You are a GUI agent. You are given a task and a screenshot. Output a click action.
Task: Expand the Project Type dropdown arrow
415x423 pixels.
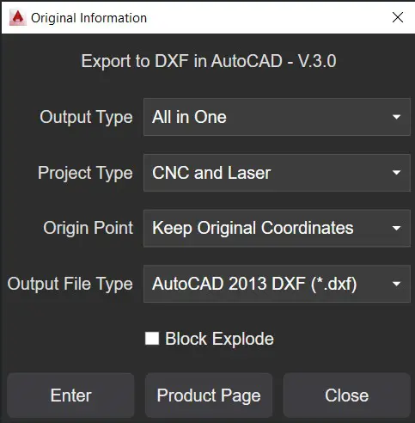click(396, 173)
